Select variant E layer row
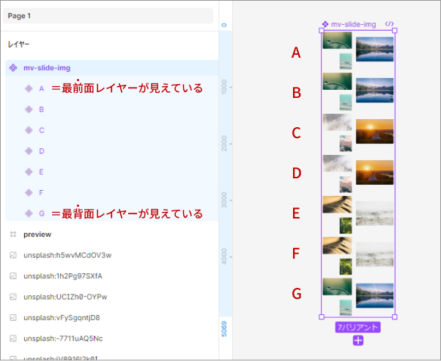Screen dimensions: 441x361 click(x=42, y=172)
